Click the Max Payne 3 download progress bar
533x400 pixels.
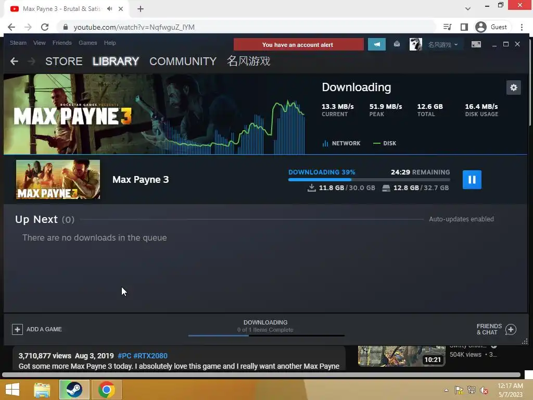tap(369, 180)
